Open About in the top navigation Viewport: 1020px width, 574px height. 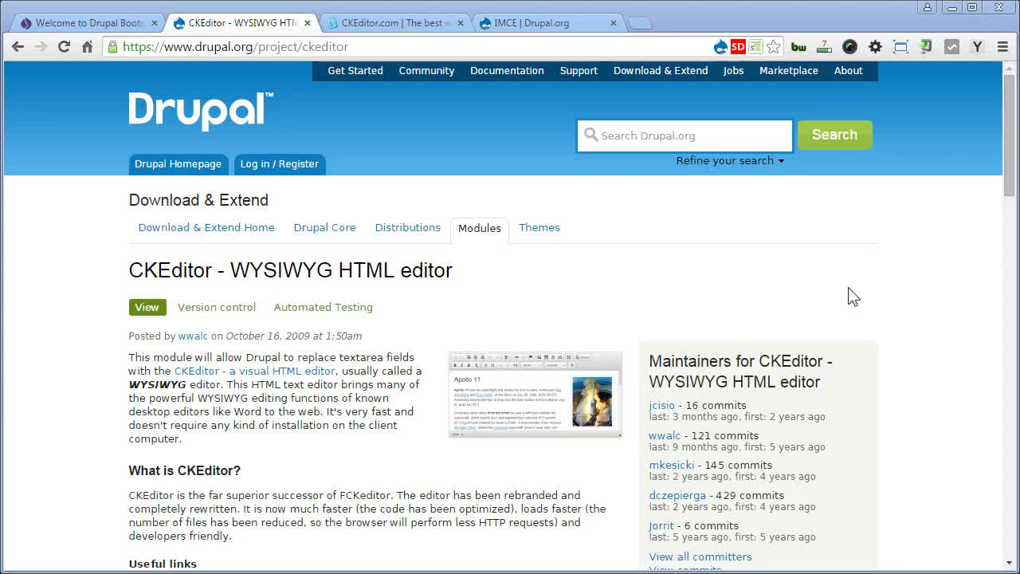(849, 71)
